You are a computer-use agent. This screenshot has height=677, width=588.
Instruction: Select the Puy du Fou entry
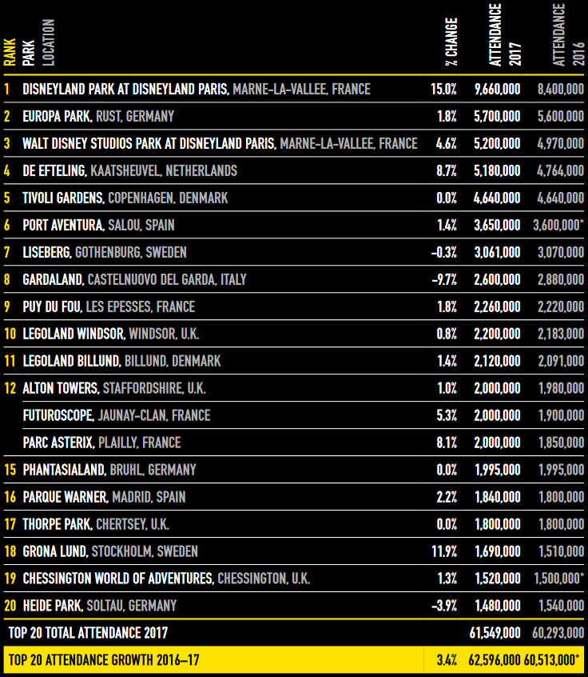pyautogui.click(x=52, y=306)
